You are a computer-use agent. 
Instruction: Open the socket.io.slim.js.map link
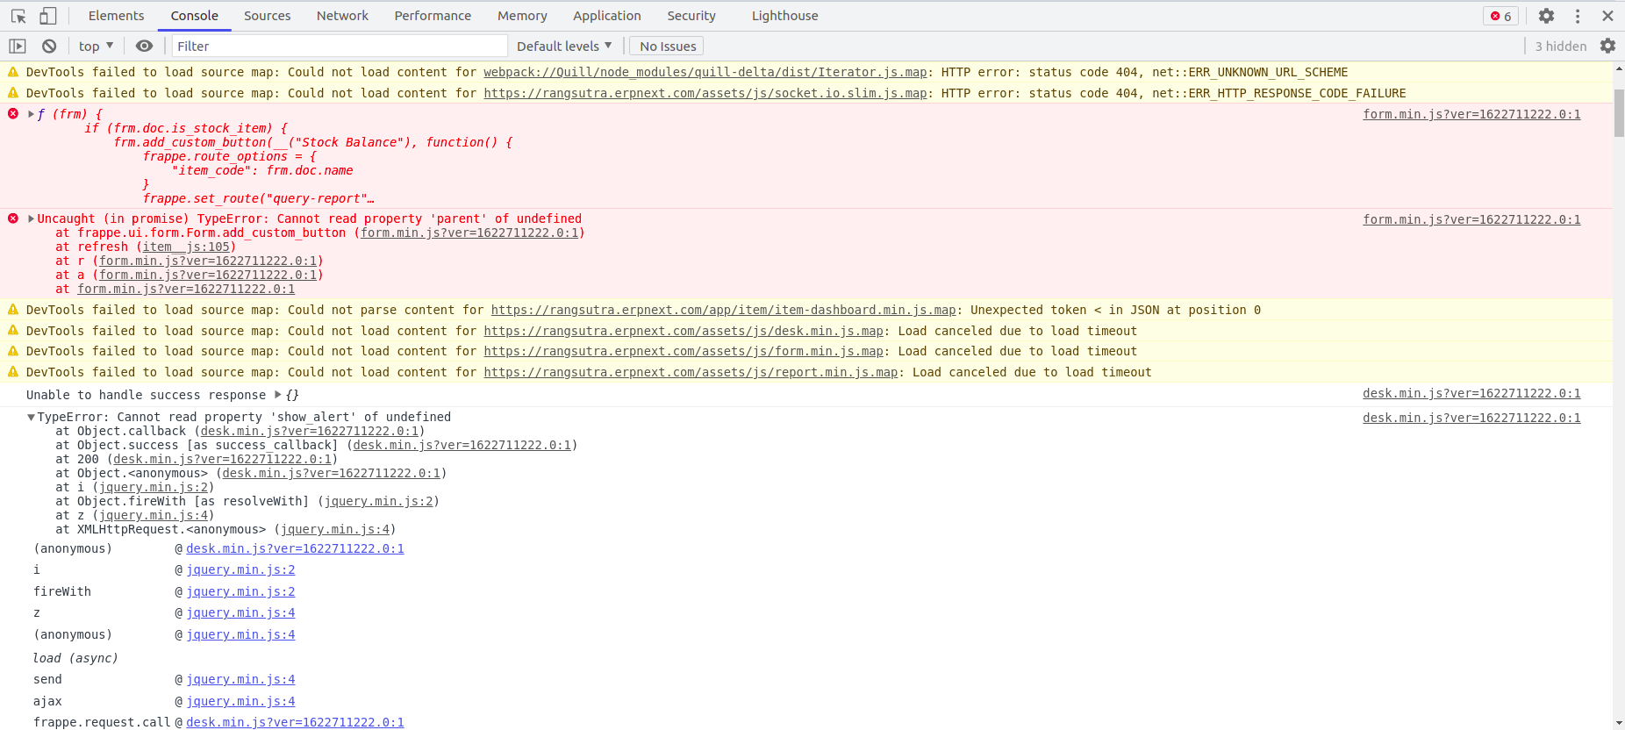click(x=705, y=93)
